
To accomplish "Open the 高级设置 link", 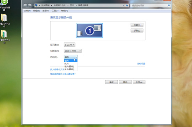I will [x=141, y=64].
